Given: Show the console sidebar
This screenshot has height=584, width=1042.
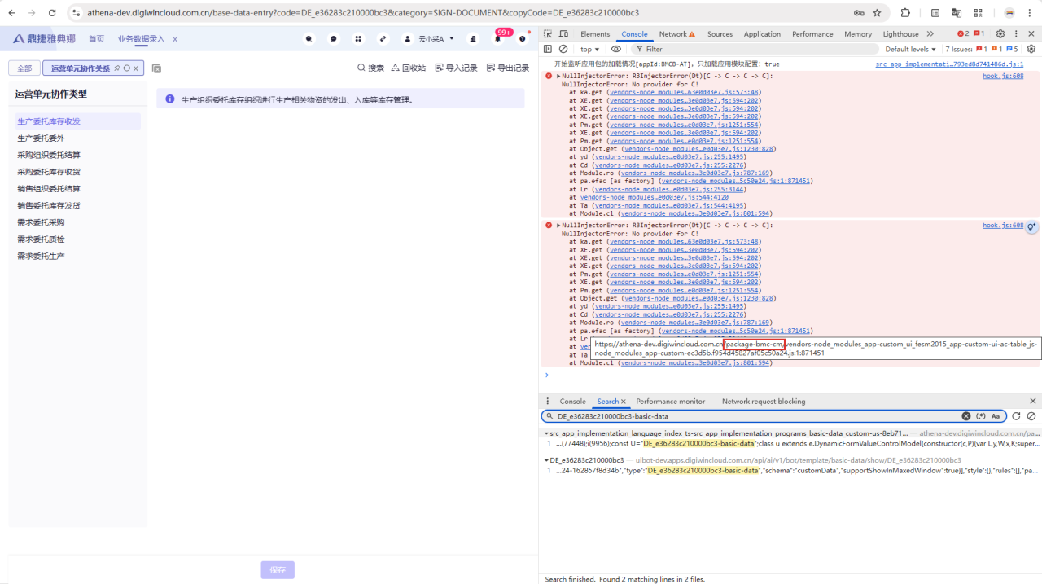Looking at the screenshot, I should [x=548, y=49].
